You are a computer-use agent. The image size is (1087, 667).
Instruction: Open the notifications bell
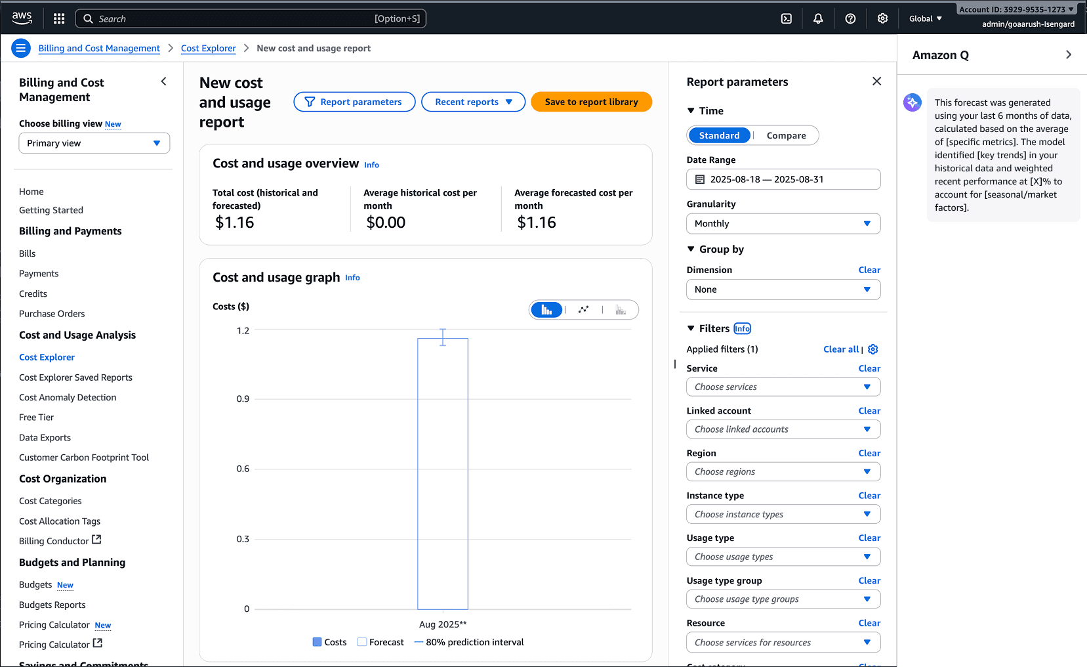point(818,19)
